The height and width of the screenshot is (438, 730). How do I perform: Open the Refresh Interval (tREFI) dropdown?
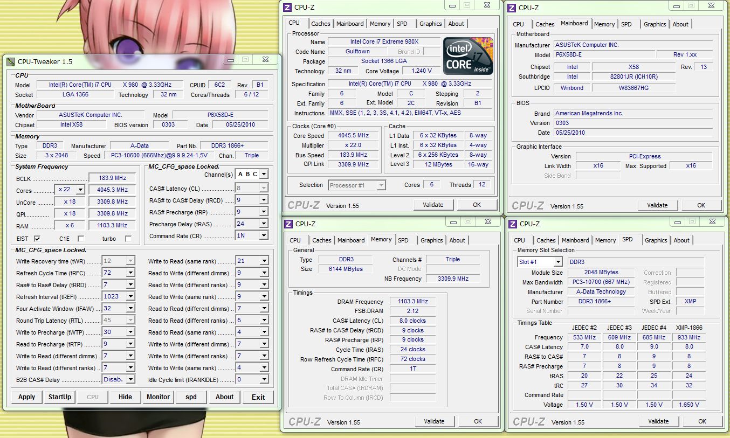pyautogui.click(x=130, y=296)
